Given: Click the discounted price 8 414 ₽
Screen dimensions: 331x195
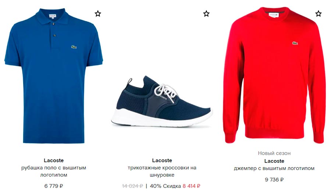Looking at the screenshot, I should click(x=192, y=186).
